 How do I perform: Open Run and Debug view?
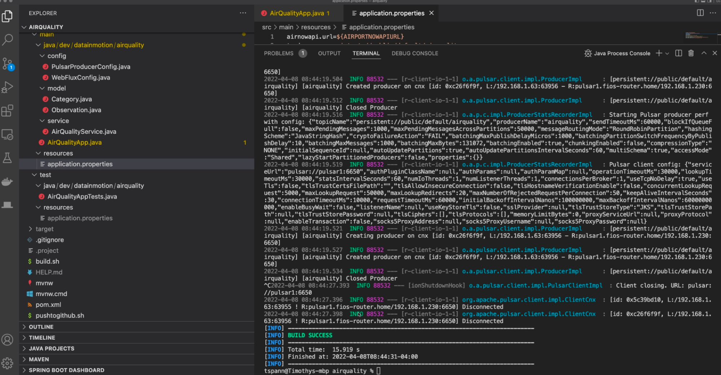(8, 87)
